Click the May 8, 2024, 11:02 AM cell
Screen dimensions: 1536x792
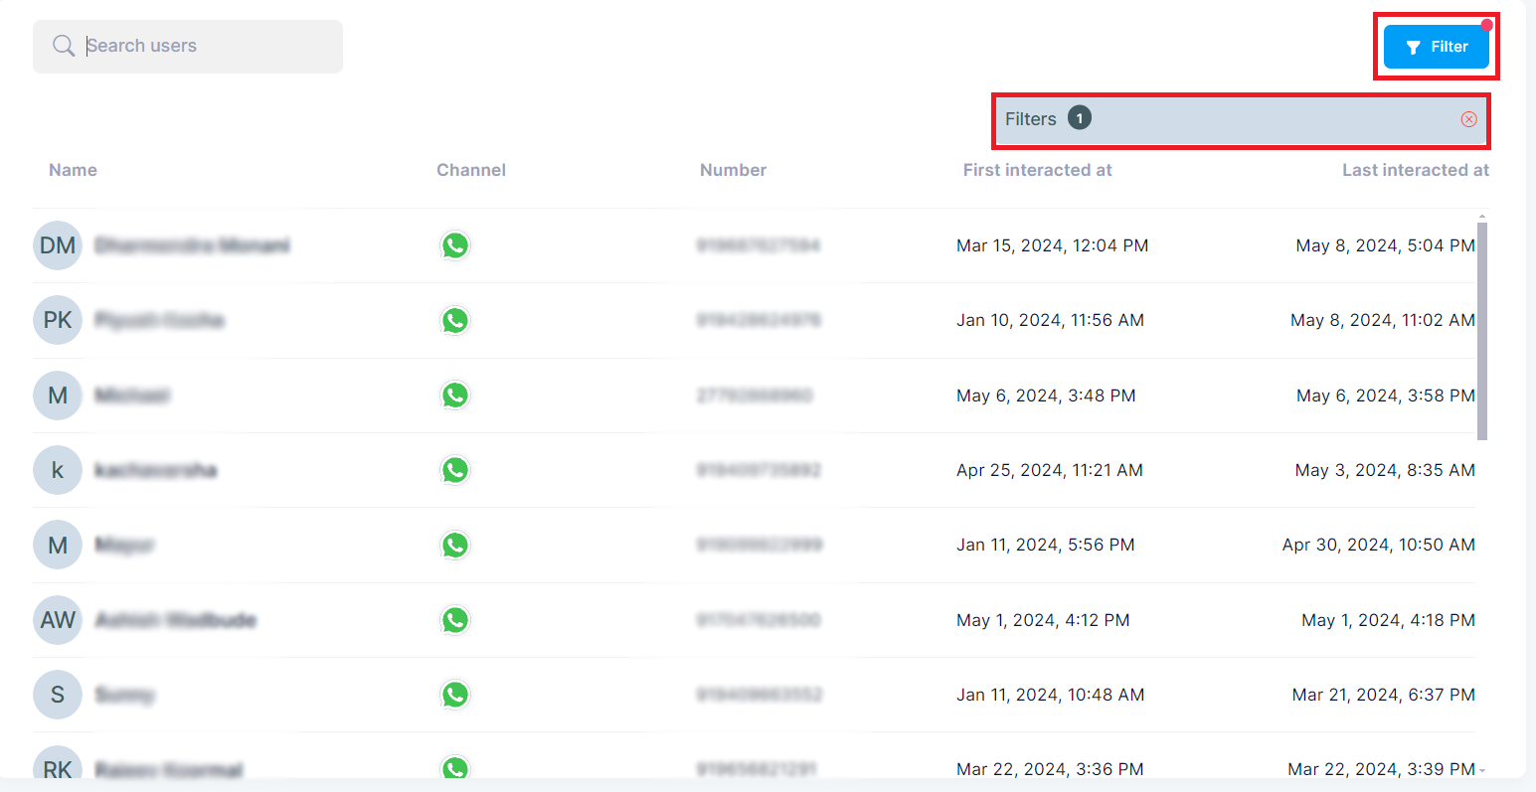(1383, 320)
